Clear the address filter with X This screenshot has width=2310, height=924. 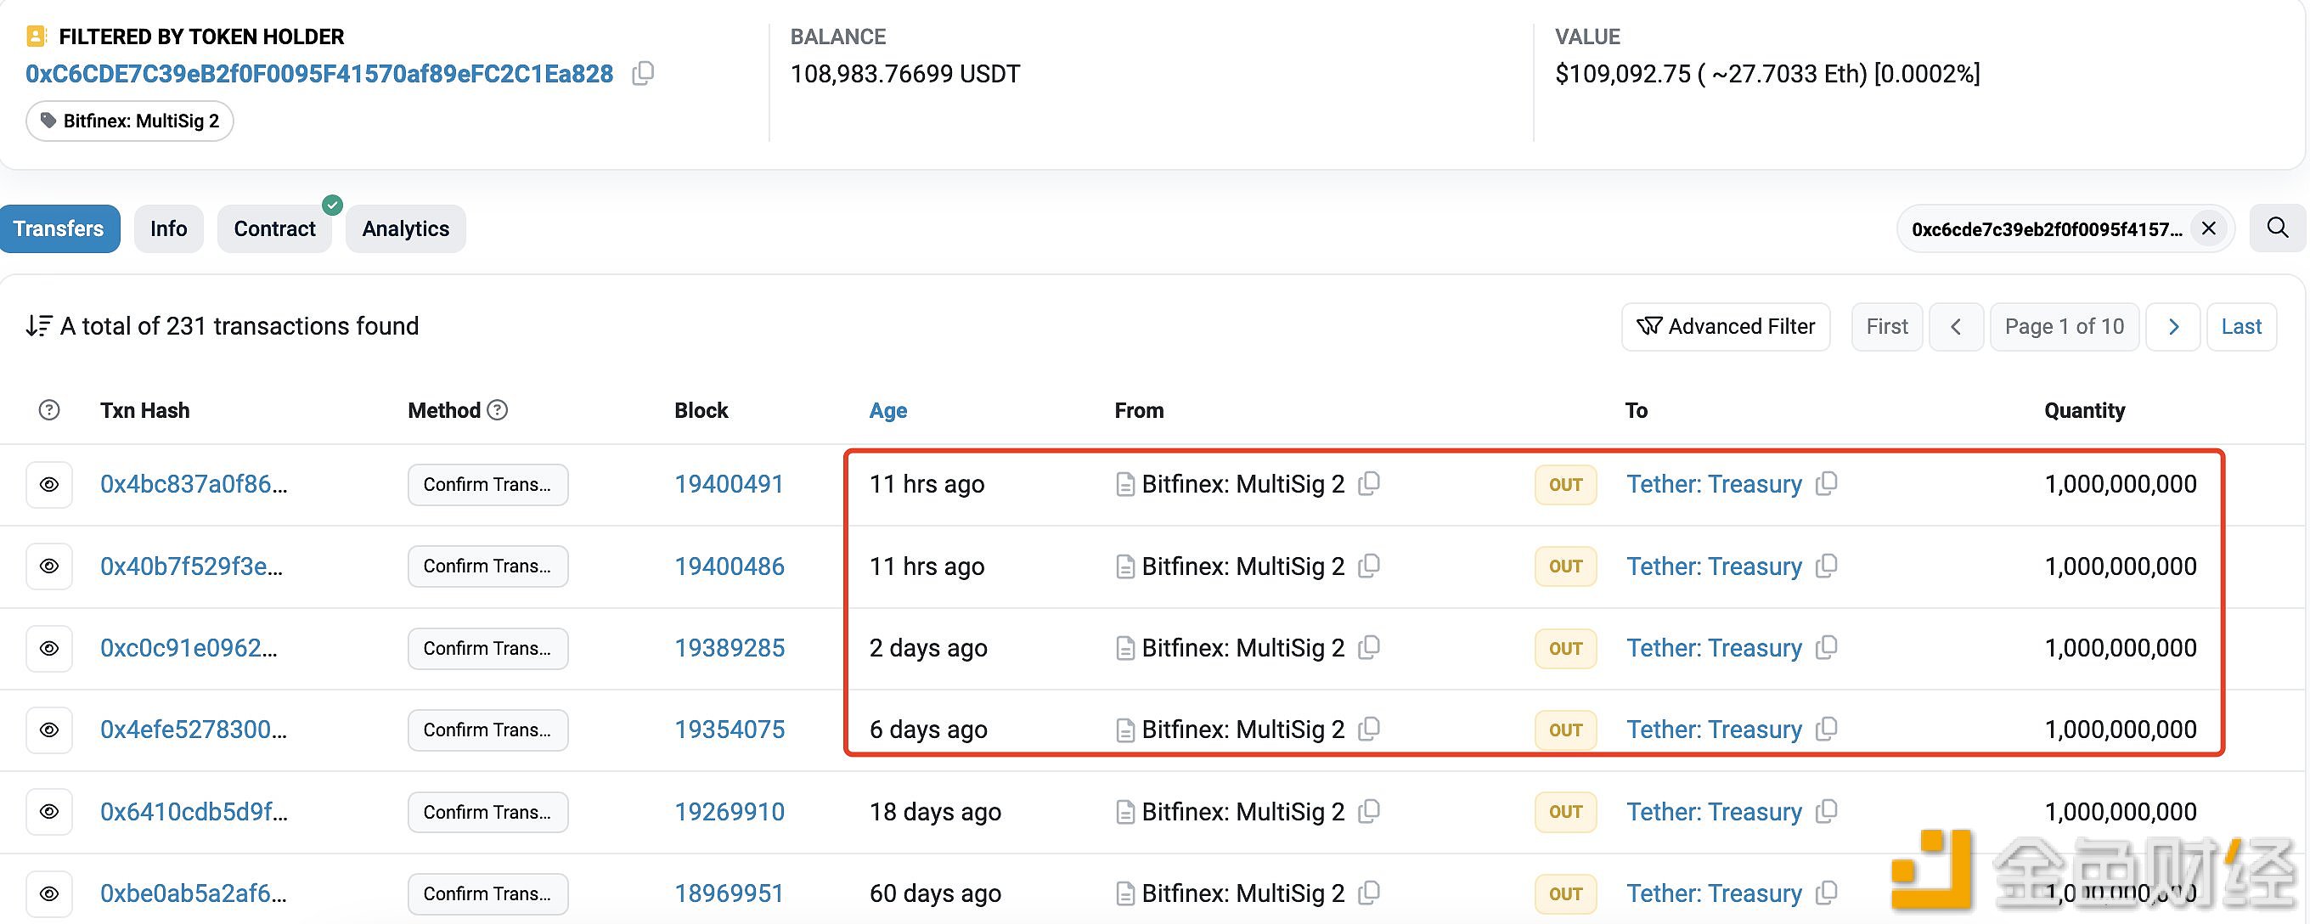click(2209, 228)
